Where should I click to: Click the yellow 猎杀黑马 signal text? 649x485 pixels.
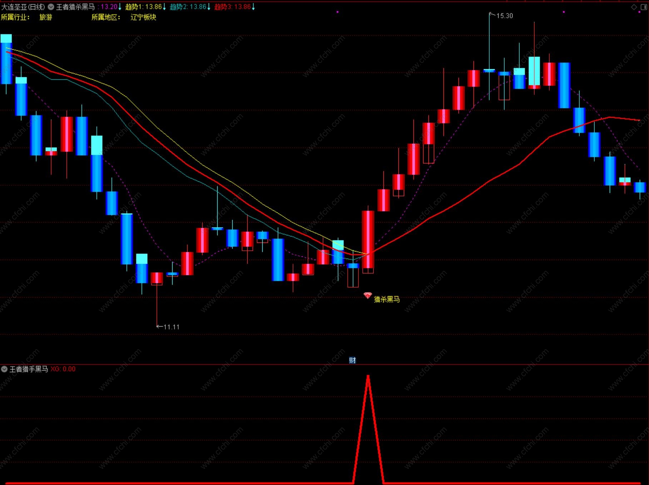point(387,299)
